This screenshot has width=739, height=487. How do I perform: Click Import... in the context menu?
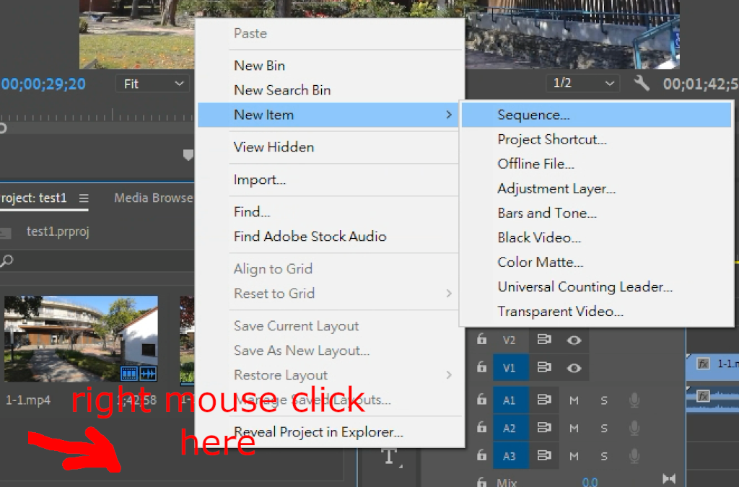(x=259, y=180)
